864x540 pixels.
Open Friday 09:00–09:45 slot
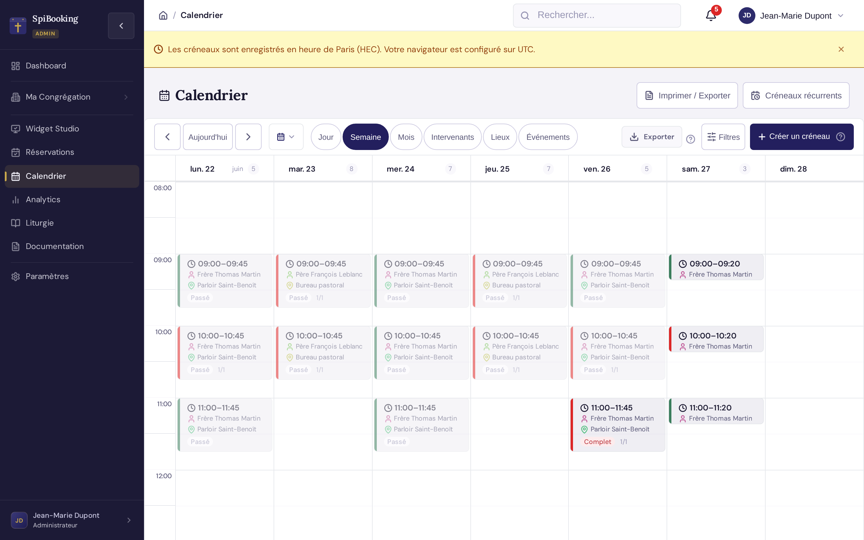click(618, 281)
